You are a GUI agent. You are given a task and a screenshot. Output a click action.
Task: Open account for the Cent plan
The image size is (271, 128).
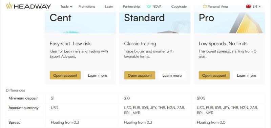[x=65, y=75]
